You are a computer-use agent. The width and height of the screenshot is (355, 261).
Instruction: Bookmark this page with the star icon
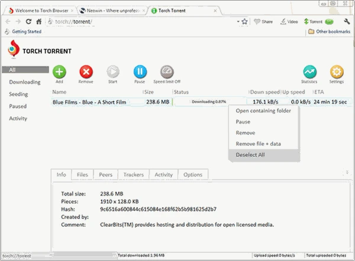[244, 21]
